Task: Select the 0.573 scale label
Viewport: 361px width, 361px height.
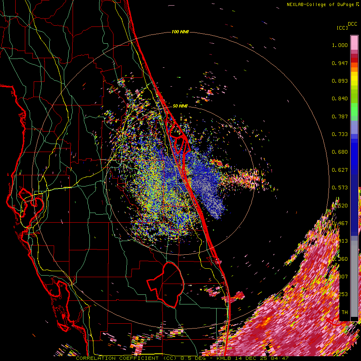Action: pos(340,188)
